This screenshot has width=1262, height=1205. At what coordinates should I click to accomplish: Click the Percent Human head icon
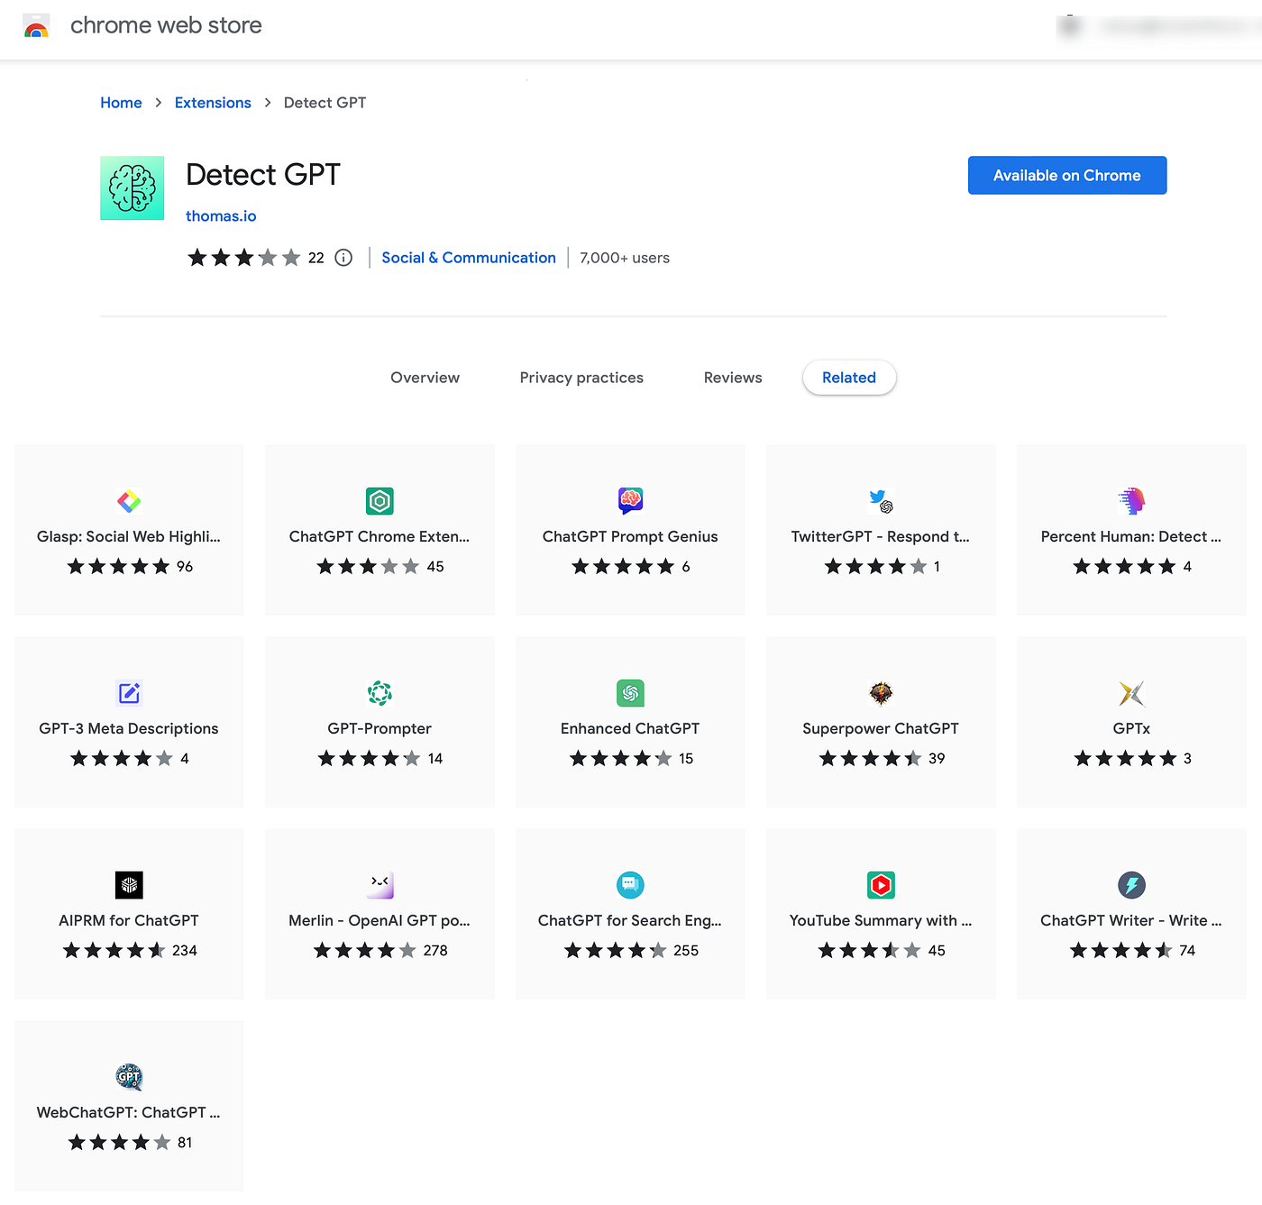[1131, 501]
